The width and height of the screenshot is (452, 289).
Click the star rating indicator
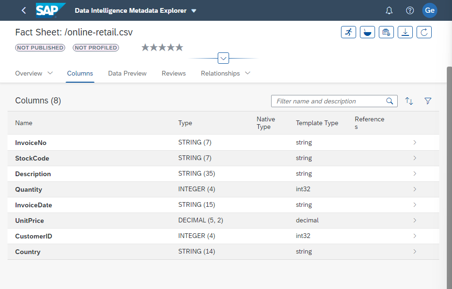click(x=162, y=47)
